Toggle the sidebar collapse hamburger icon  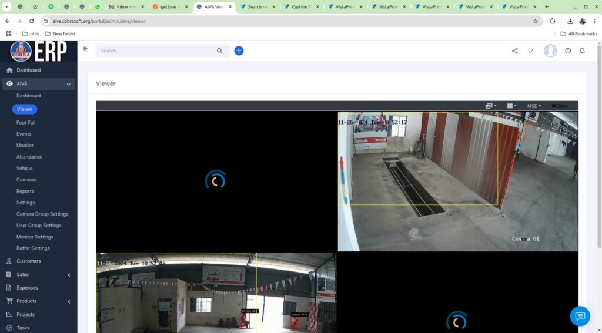(x=86, y=49)
